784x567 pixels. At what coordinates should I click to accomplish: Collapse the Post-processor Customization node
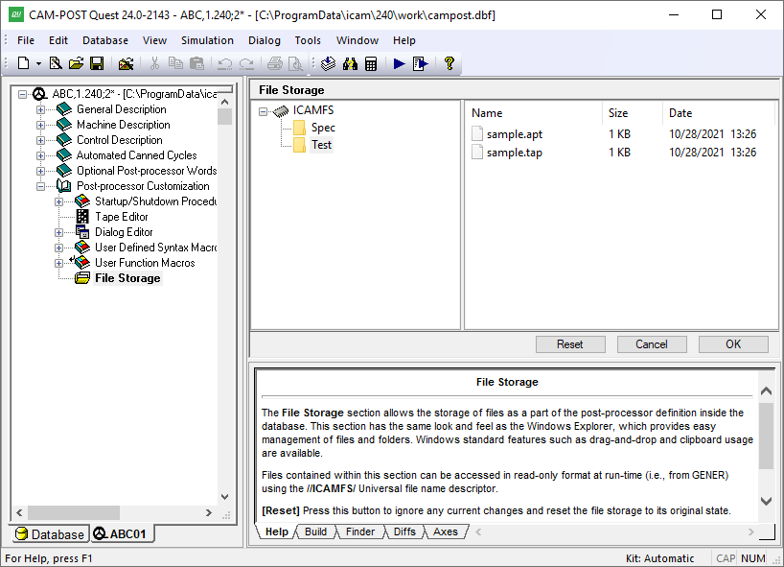pyautogui.click(x=40, y=187)
